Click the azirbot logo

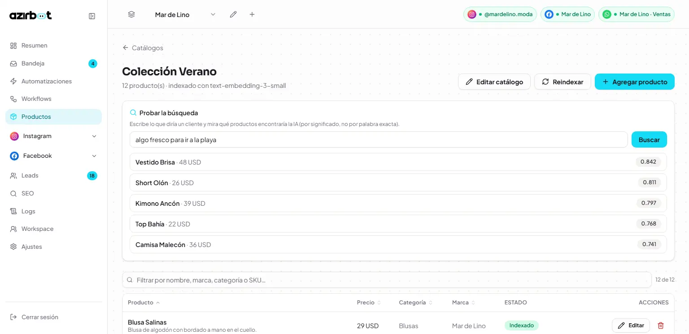click(x=31, y=16)
